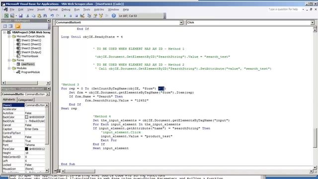Click the Insert UserForm toolbar icon

coord(12,15)
